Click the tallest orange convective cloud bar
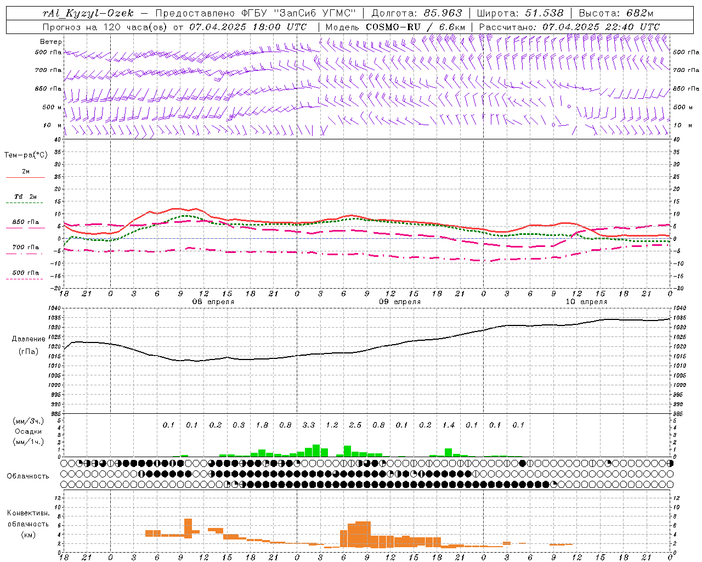 pyautogui.click(x=188, y=528)
